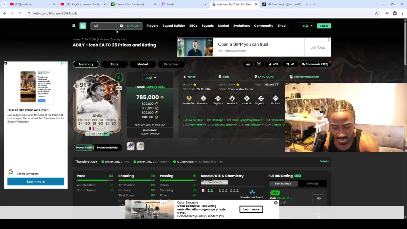Go back with the browser back arrow
This screenshot has width=407, height=229.
(x=4, y=13)
